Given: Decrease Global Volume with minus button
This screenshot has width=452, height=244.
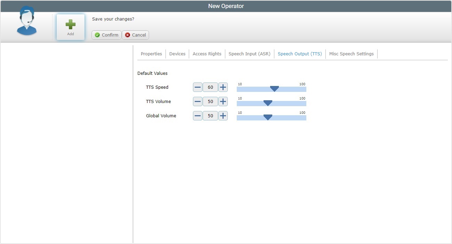Looking at the screenshot, I should [197, 116].
